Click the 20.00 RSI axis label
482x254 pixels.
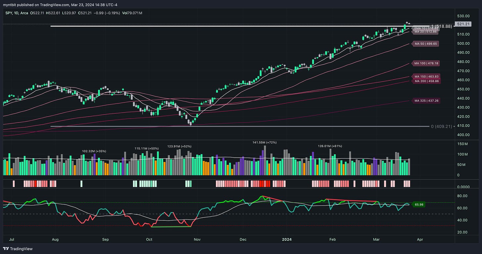463,232
